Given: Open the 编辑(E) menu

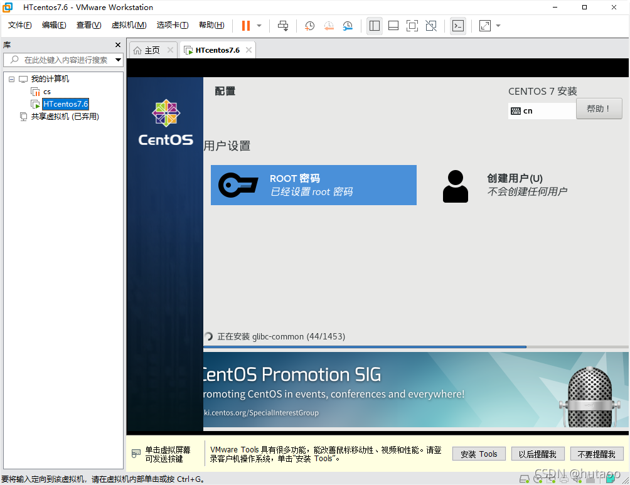Looking at the screenshot, I should [54, 25].
